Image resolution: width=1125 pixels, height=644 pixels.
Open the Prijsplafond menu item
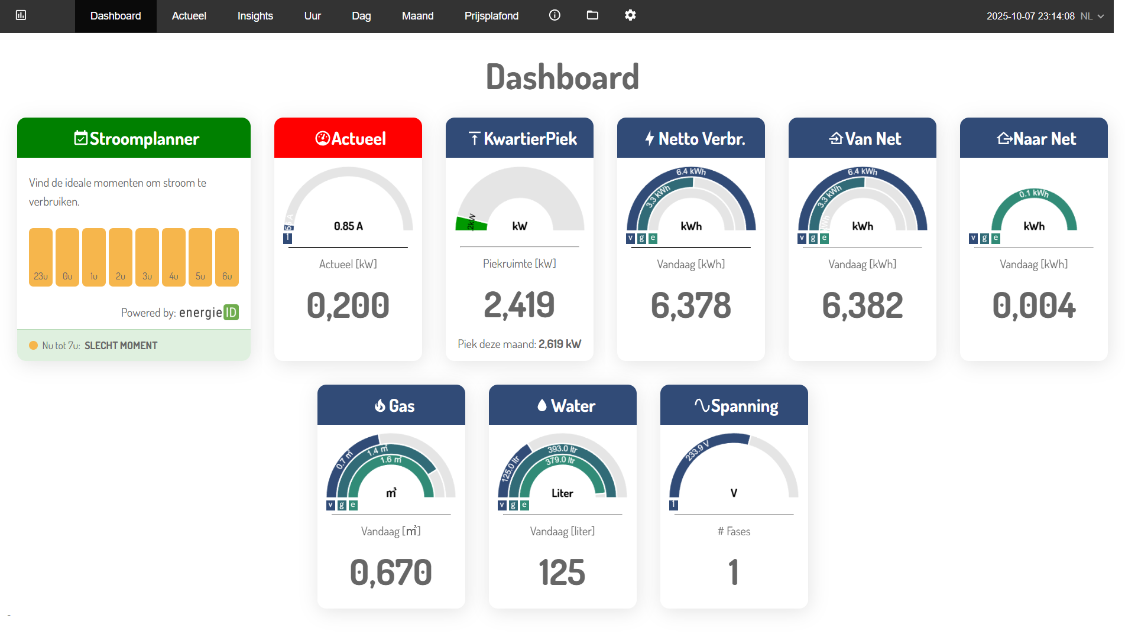(x=491, y=16)
